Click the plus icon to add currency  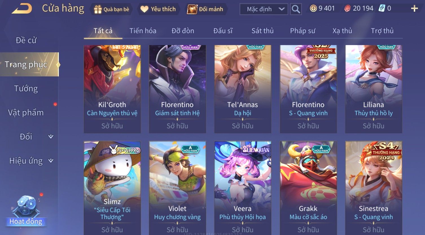tap(414, 8)
